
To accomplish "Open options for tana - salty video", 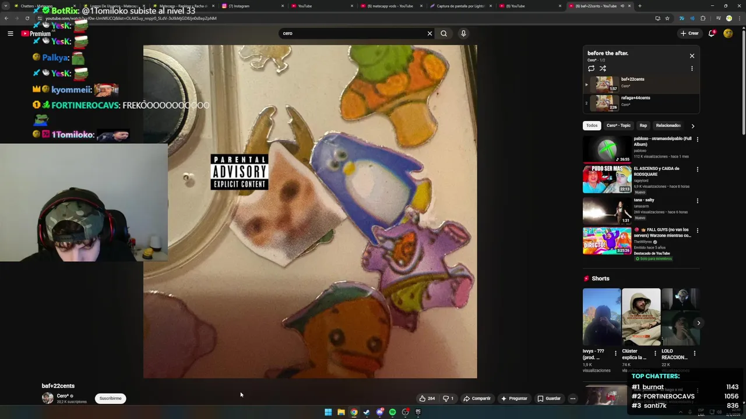I will 697,201.
